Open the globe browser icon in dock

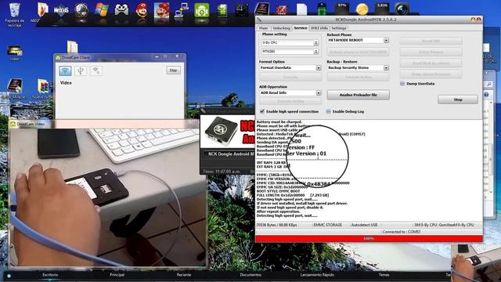[81, 10]
